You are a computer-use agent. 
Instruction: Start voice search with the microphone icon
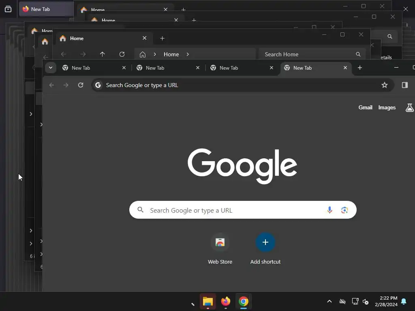tap(329, 210)
